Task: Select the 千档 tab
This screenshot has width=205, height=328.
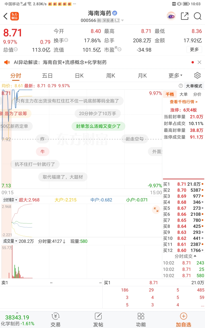Action: [x=170, y=94]
